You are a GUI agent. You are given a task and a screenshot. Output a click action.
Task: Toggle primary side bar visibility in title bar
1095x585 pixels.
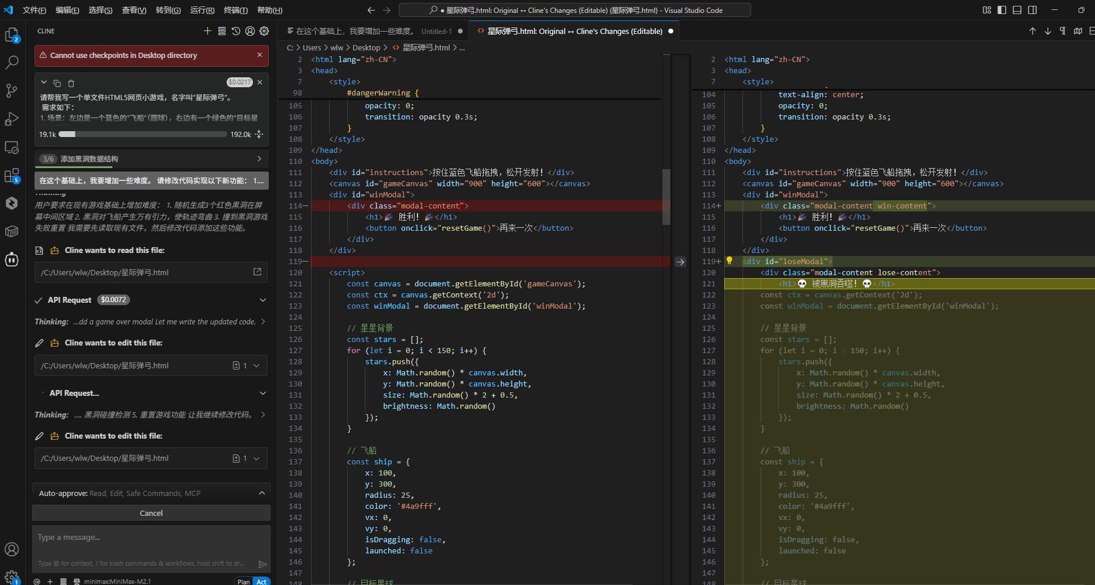tap(1002, 10)
